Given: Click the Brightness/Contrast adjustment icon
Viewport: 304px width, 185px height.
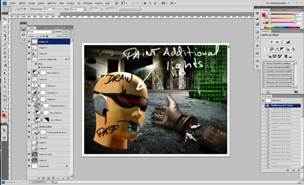Looking at the screenshot, I should click(272, 42).
